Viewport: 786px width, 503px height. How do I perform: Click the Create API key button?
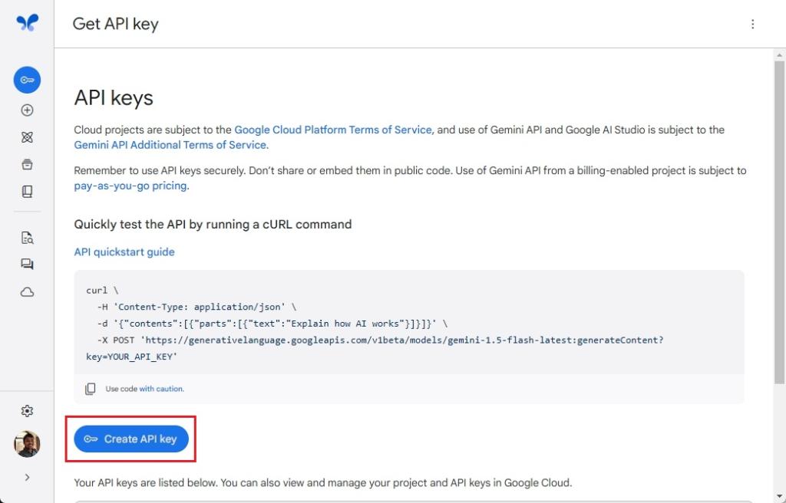[x=131, y=439]
